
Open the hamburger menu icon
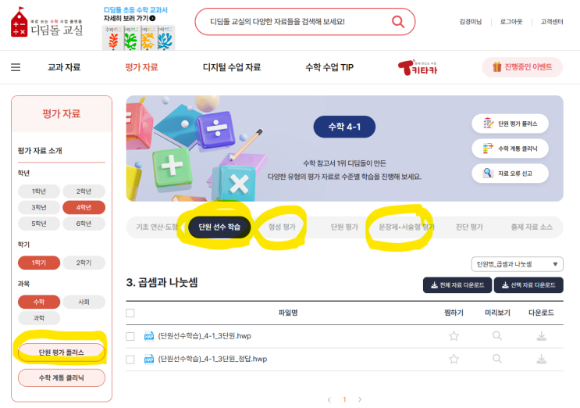click(x=16, y=67)
